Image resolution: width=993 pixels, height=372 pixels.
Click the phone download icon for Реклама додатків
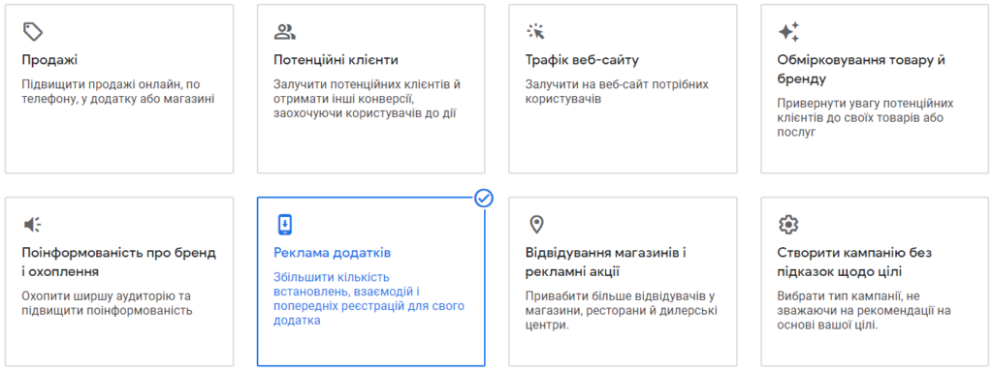(285, 224)
